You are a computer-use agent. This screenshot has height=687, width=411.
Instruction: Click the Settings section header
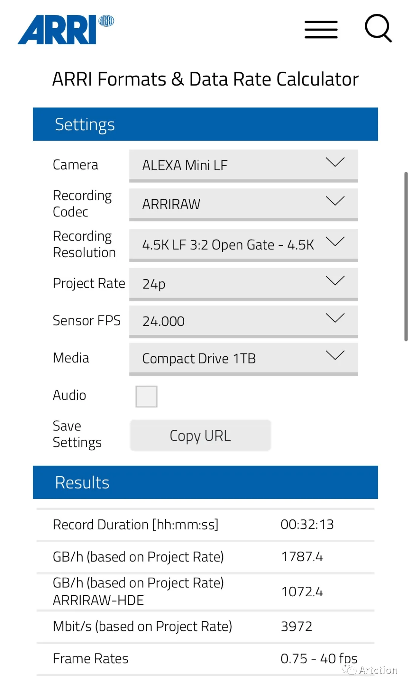coord(205,124)
